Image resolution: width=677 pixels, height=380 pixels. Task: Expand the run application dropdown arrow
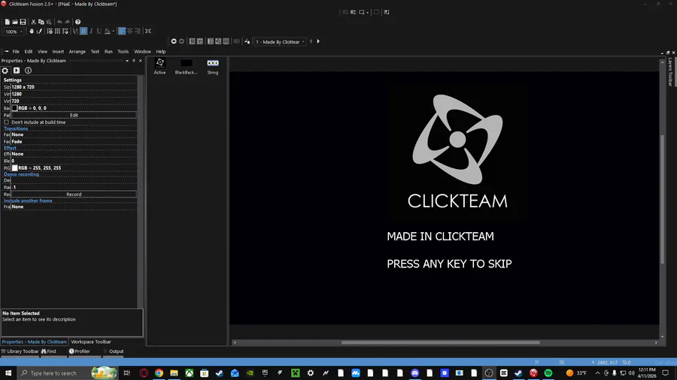367,13
